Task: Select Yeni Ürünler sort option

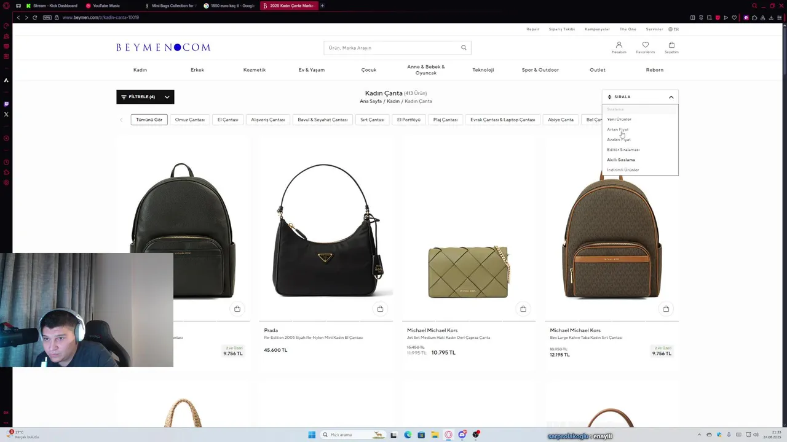Action: 619,119
